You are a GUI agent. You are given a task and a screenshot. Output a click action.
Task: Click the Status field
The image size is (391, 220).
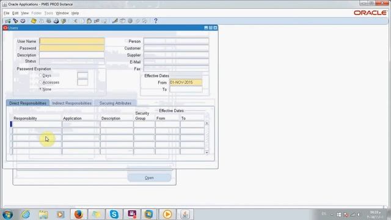click(72, 61)
